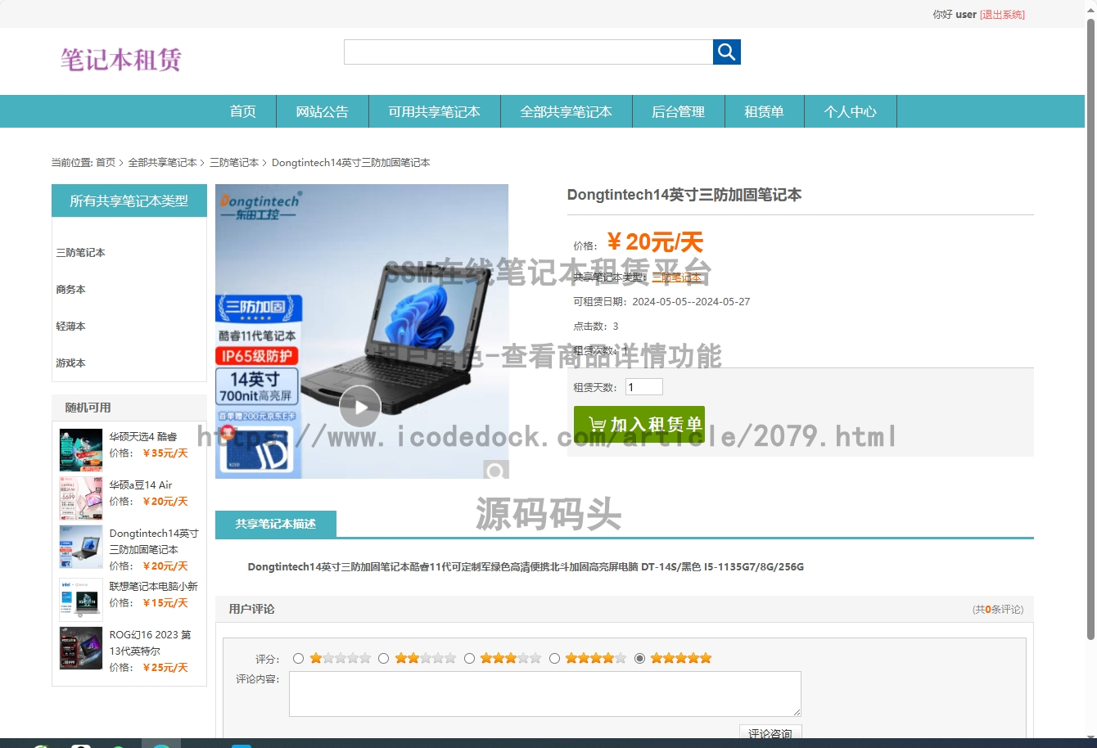Click 华硕天选4 酷睿 title link

tap(143, 437)
